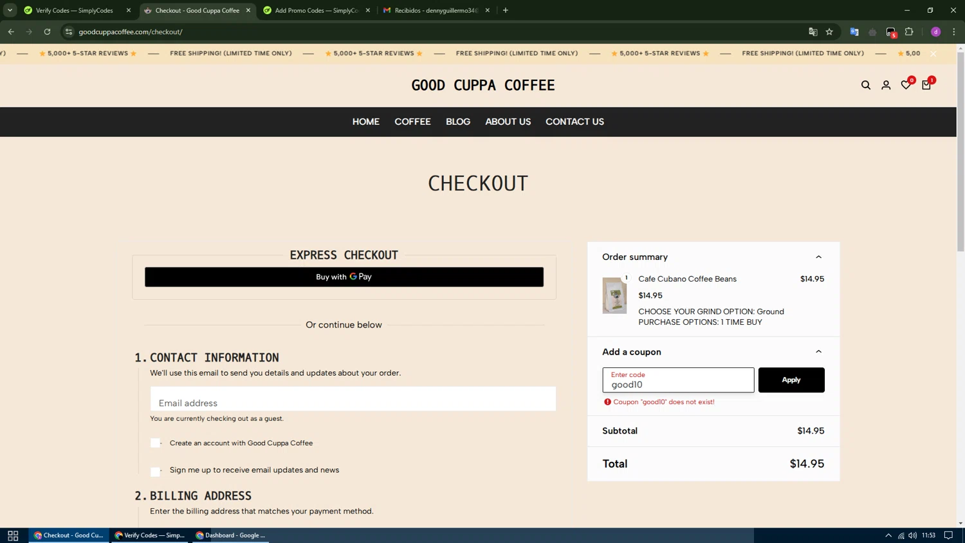Image resolution: width=965 pixels, height=543 pixels.
Task: Click Cafe Cubano Coffee Beans product name
Action: [687, 279]
